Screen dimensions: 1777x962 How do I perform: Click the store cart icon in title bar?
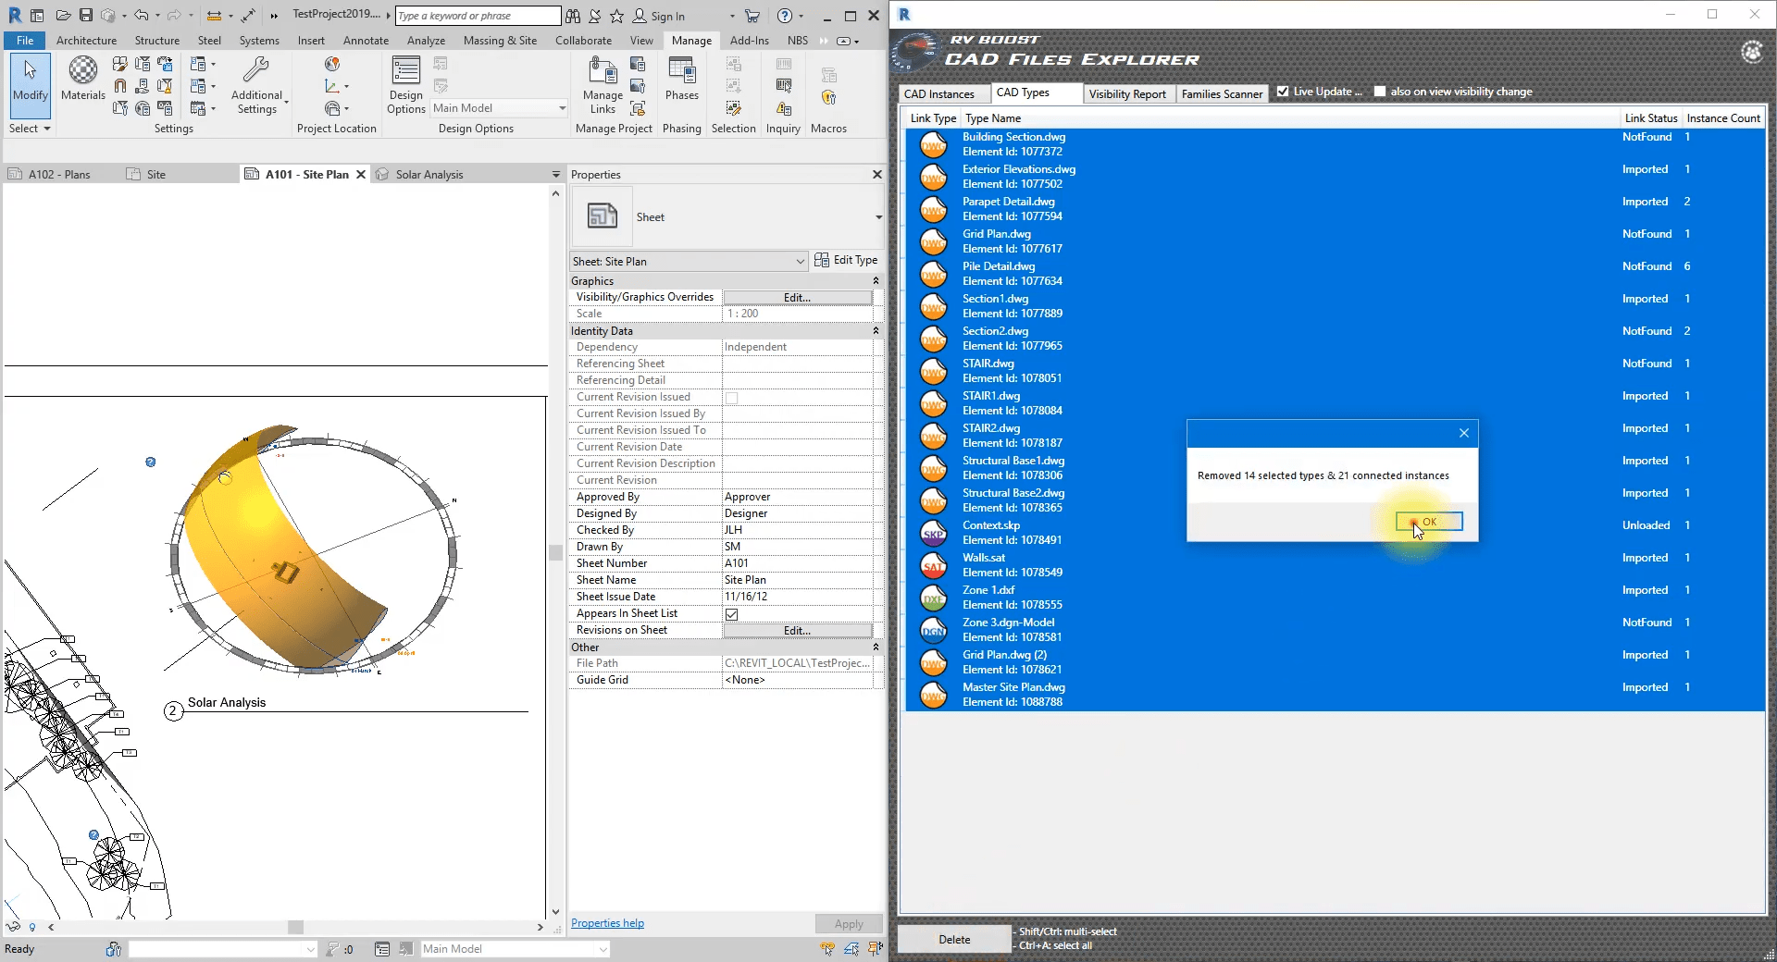pyautogui.click(x=752, y=16)
